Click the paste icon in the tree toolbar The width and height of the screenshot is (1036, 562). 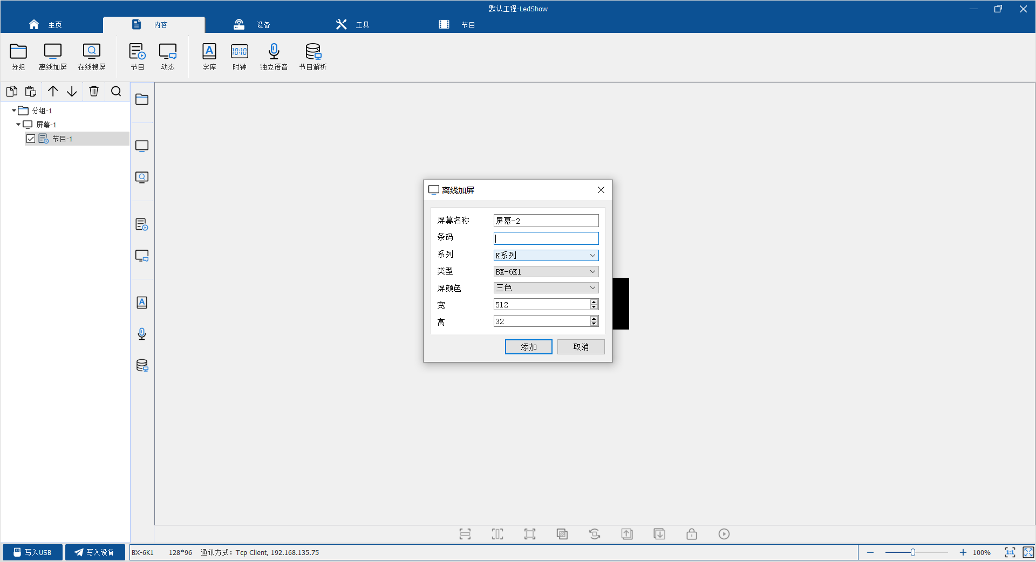tap(31, 91)
